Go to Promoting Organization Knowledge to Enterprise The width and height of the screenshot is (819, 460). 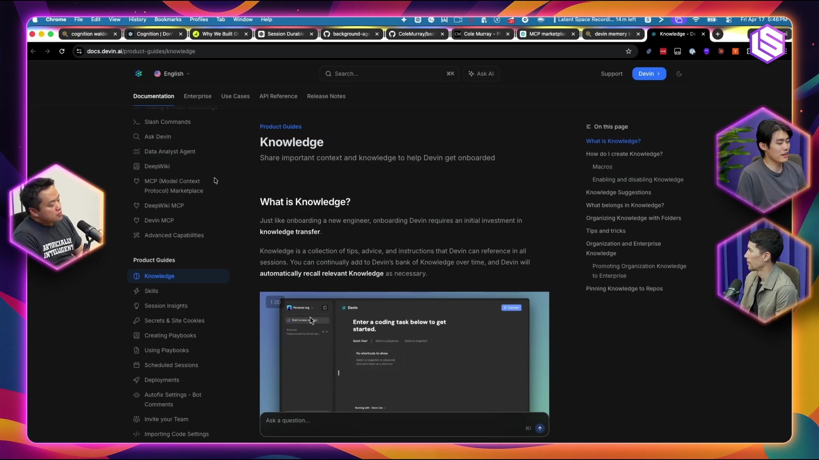pos(639,271)
